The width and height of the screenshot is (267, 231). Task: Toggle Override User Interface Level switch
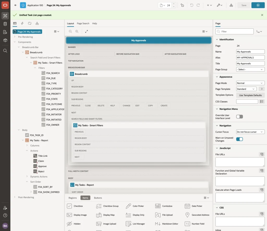coord(239,117)
